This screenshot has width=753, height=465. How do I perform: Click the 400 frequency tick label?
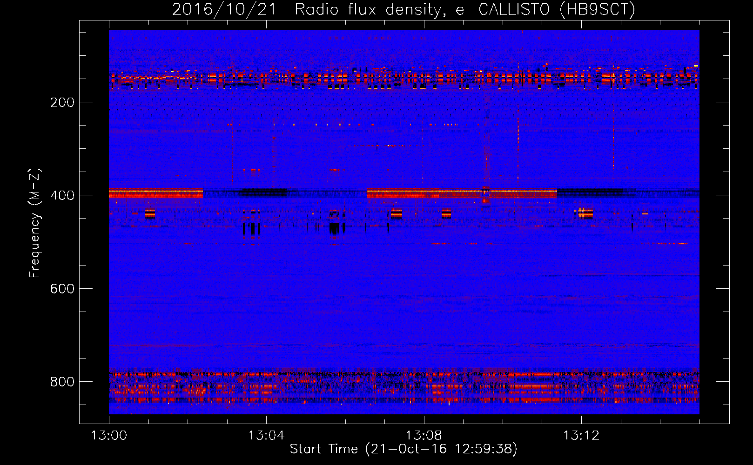pyautogui.click(x=62, y=195)
